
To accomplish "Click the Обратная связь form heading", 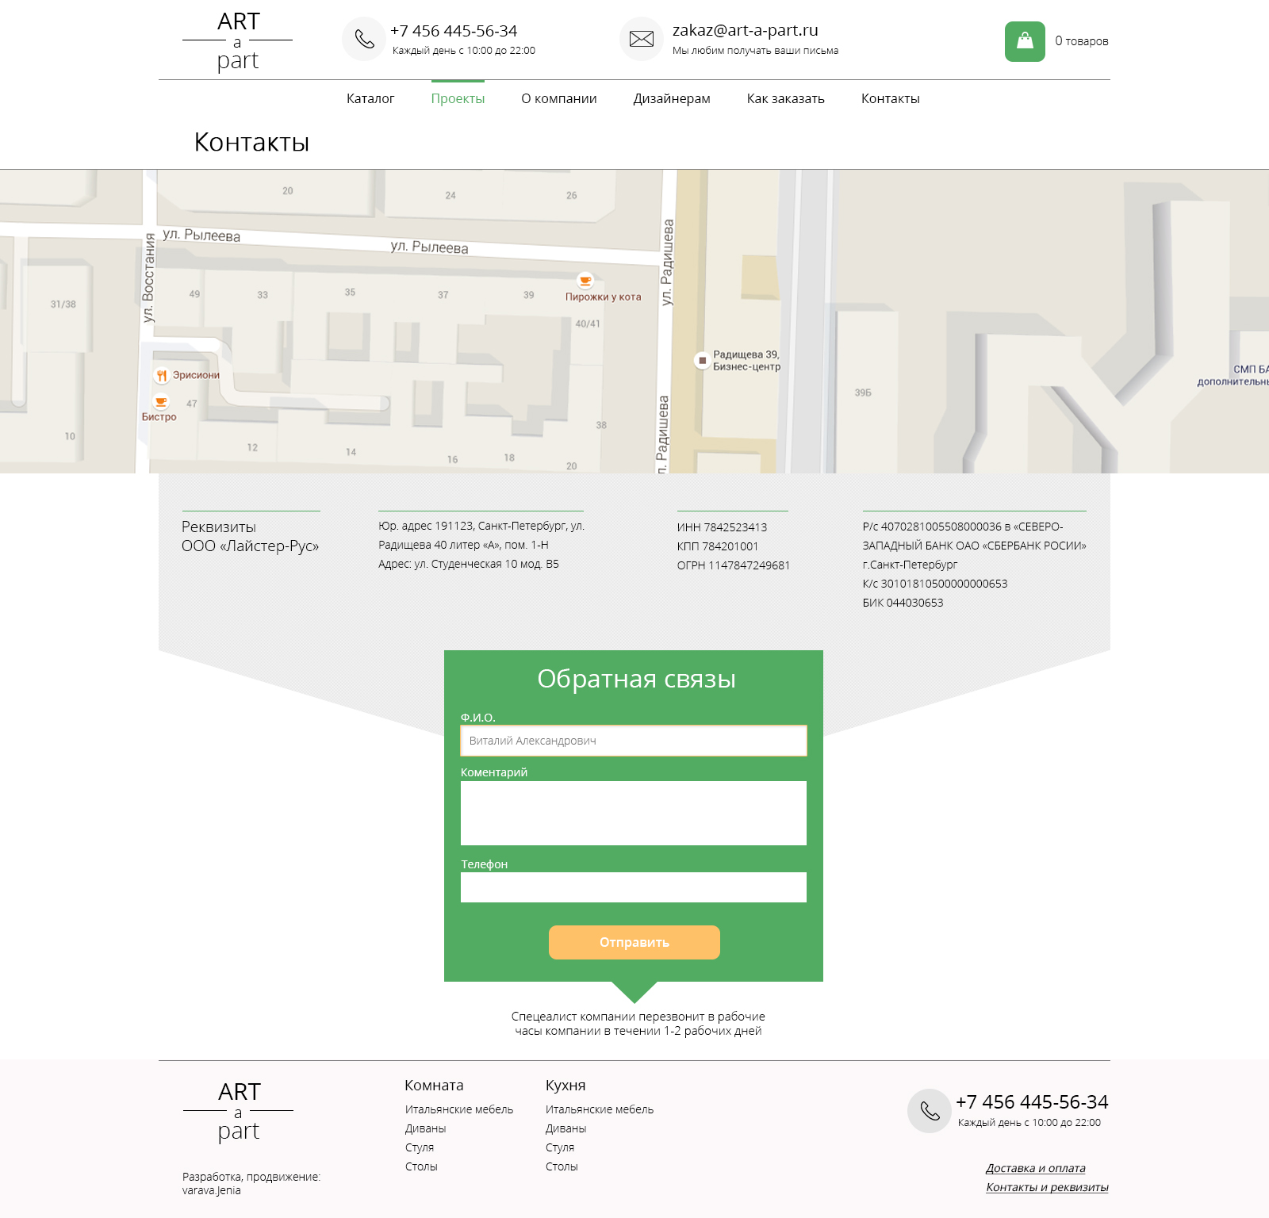I will point(636,679).
